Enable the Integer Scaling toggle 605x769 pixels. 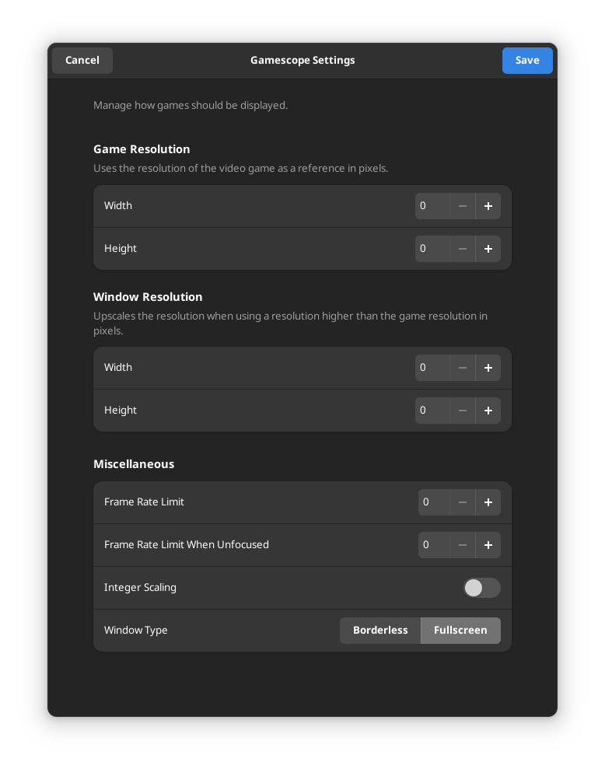coord(481,588)
